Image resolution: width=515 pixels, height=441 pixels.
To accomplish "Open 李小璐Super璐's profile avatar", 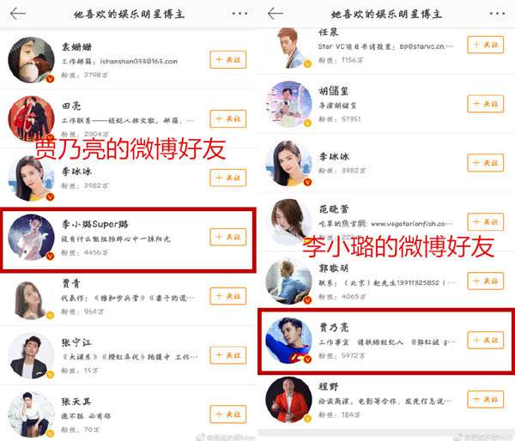I will tap(31, 237).
